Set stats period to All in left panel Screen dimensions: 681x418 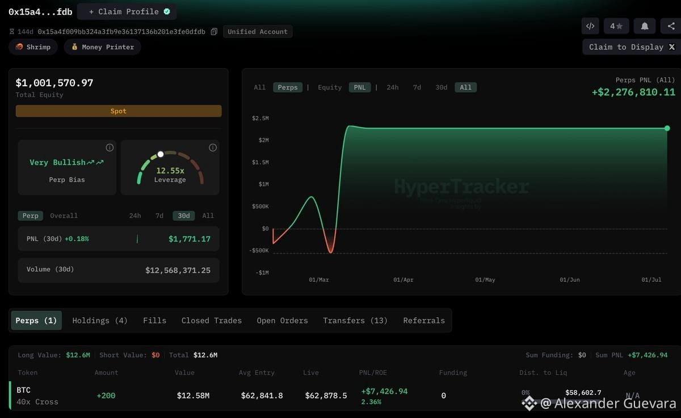[x=208, y=216]
